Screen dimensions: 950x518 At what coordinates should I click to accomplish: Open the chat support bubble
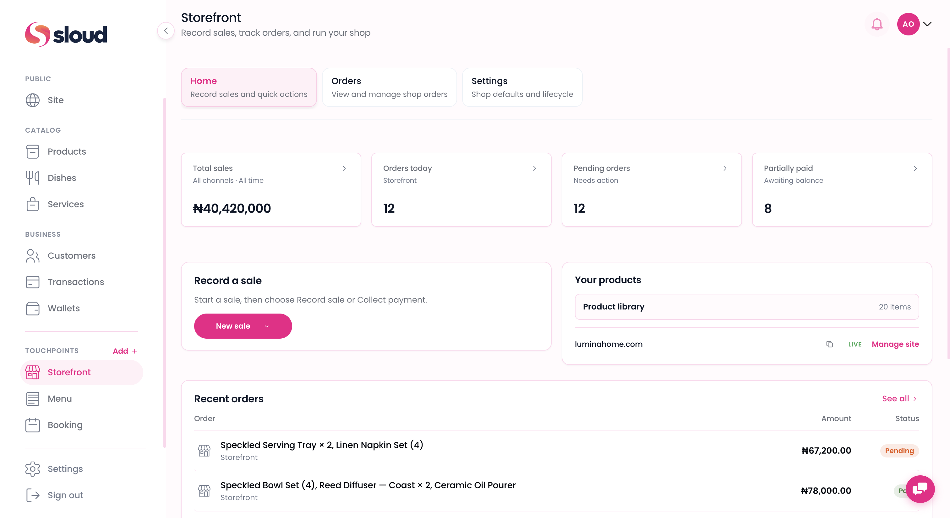tap(920, 489)
